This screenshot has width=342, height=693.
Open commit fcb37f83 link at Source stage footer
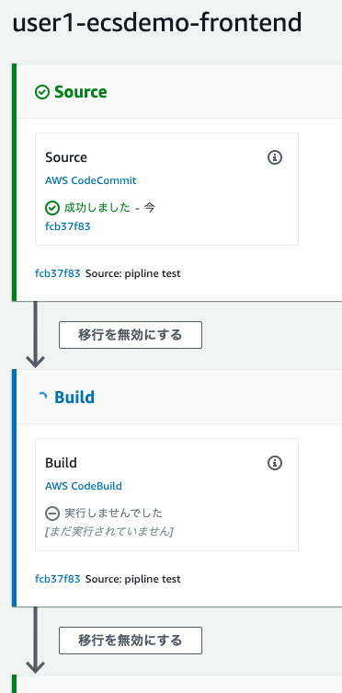[x=58, y=273]
